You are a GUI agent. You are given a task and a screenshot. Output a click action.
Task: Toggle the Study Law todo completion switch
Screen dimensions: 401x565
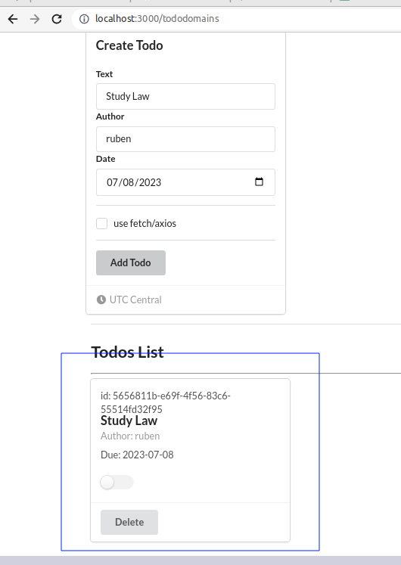pyautogui.click(x=117, y=482)
